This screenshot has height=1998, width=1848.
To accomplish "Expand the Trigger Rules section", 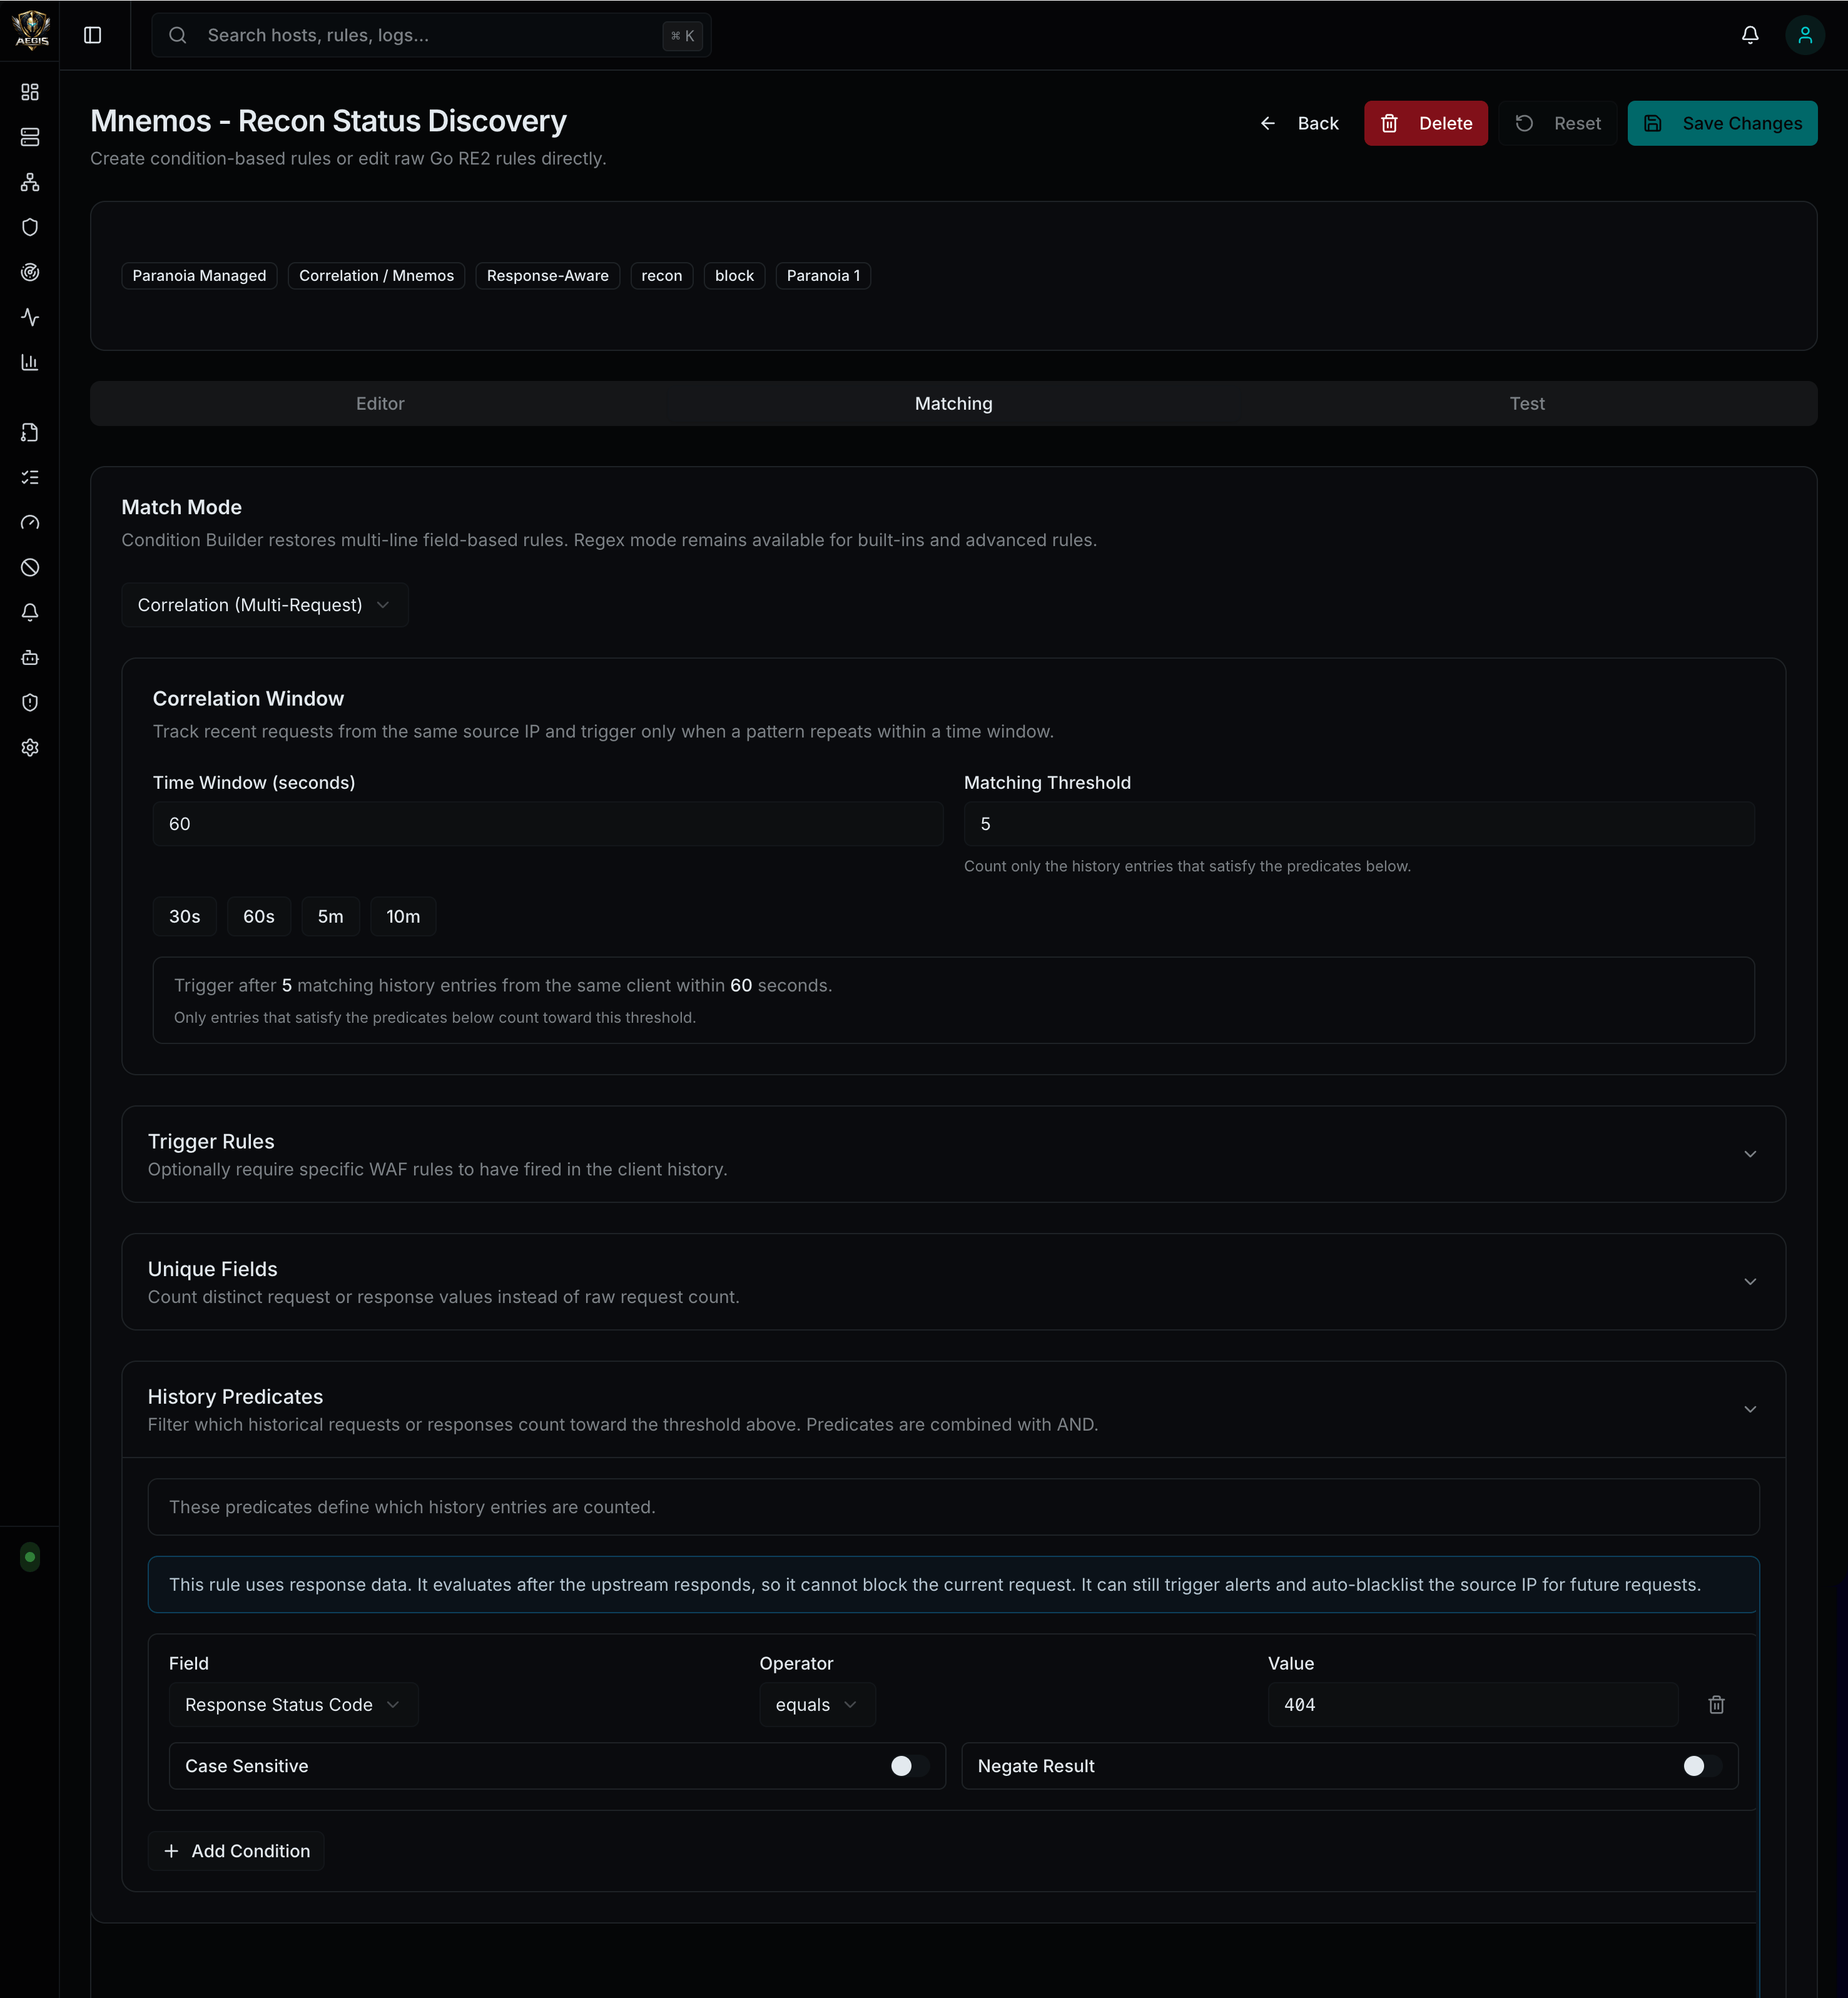I will click(x=953, y=1154).
